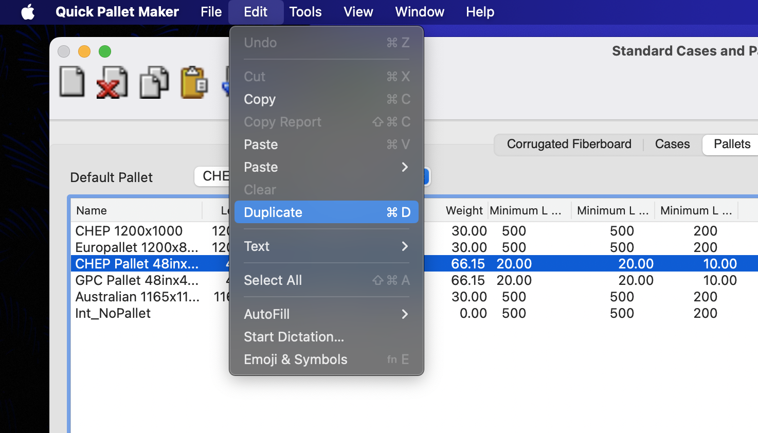Open the Help menu
The image size is (758, 433).
tap(480, 12)
